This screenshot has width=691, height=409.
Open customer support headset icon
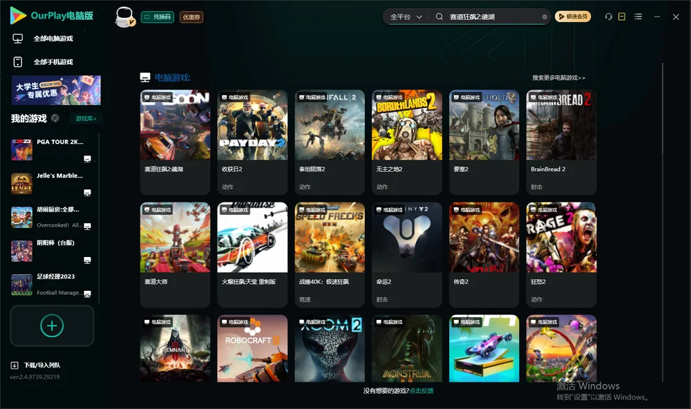point(609,17)
